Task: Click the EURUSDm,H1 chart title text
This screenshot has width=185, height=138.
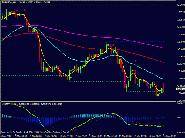Action: 9,2
